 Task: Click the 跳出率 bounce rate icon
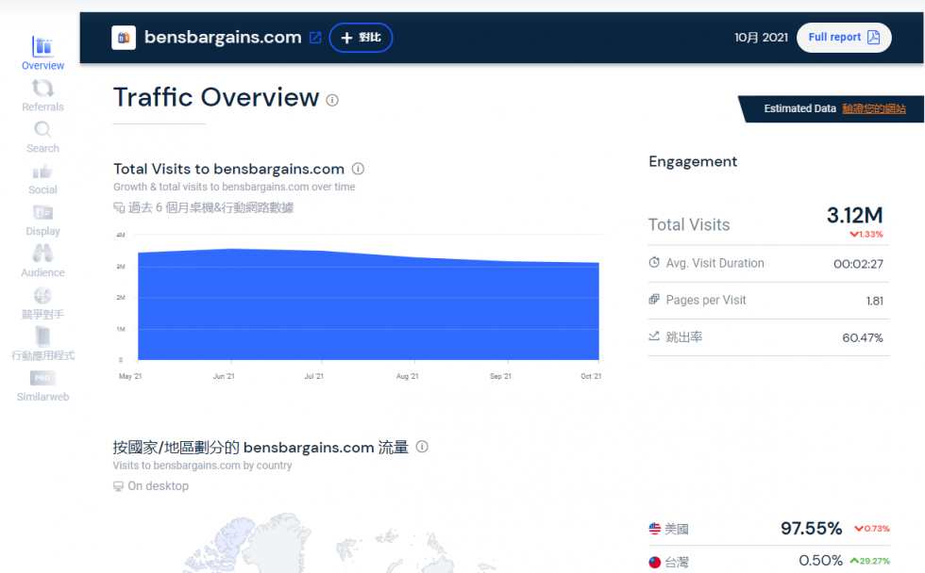[x=653, y=336]
